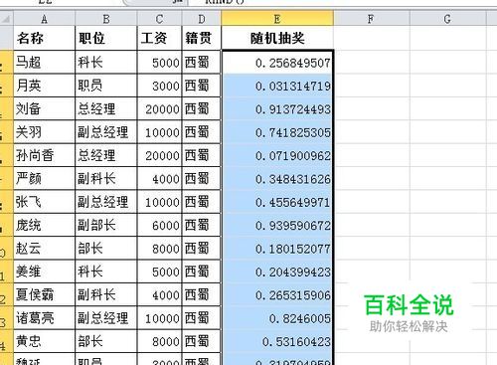The width and height of the screenshot is (497, 365).
Task: Select the name cell 夏侯霸
Action: pos(45,294)
